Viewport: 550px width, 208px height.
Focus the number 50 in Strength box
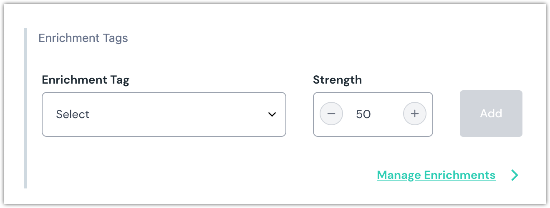click(363, 114)
